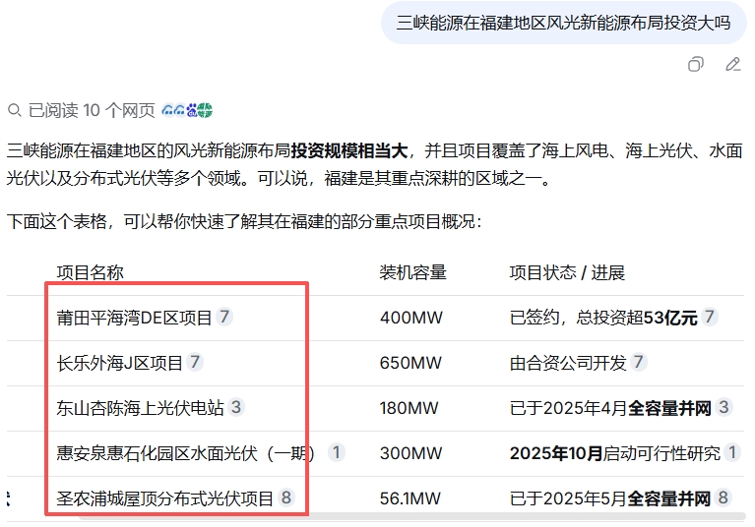Click the user question bubble text

coord(563,23)
